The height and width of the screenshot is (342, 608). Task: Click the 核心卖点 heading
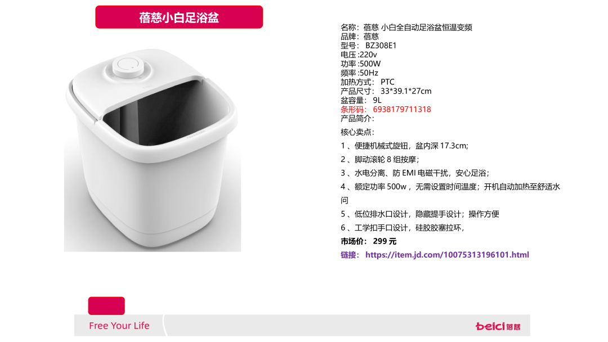[x=357, y=132]
